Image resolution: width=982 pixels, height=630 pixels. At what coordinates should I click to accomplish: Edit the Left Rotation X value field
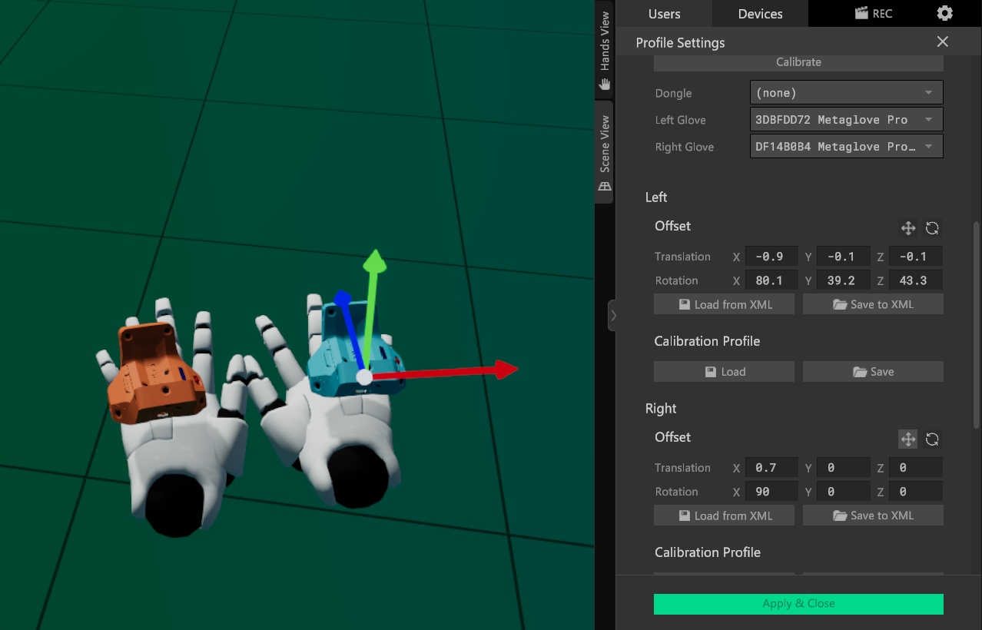[x=771, y=281]
